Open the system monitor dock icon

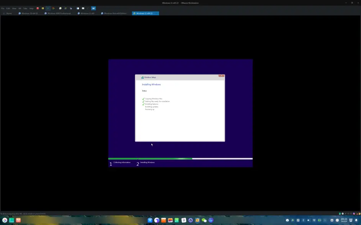tap(211, 220)
